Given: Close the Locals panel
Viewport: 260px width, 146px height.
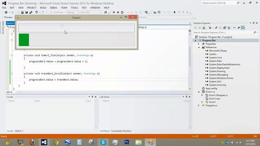Looking at the screenshot, I should click(95, 97).
